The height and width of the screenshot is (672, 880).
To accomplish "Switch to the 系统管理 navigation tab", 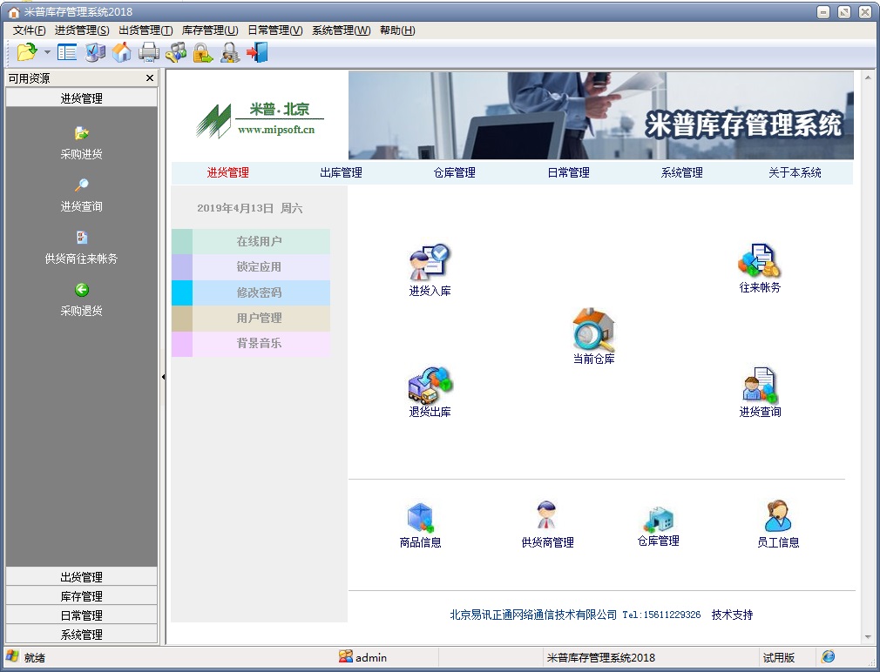I will tap(682, 172).
